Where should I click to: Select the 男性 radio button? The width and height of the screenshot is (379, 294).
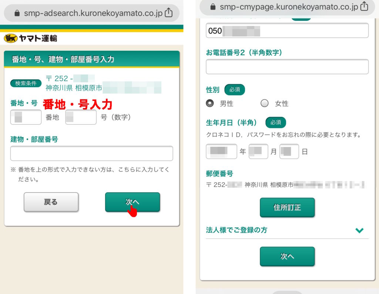(x=210, y=103)
